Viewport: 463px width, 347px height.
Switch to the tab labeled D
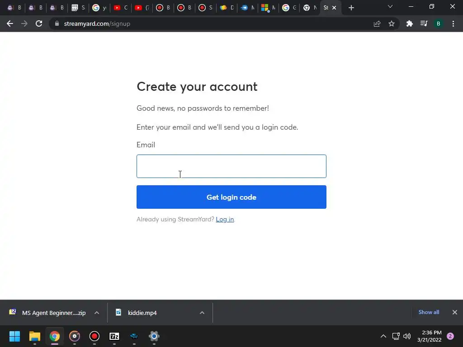(x=227, y=8)
